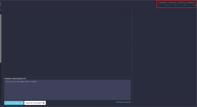Send the message with Enviar mensagem
The height and width of the screenshot is (107, 197).
(14, 103)
